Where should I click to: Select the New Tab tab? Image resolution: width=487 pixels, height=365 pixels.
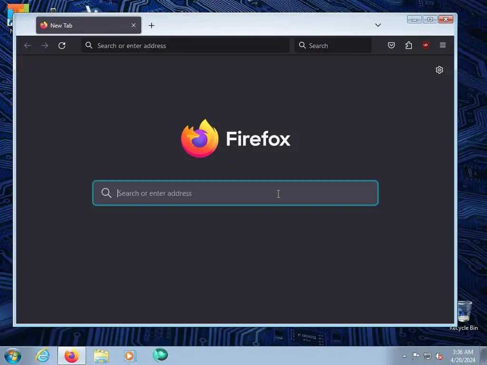coord(88,26)
